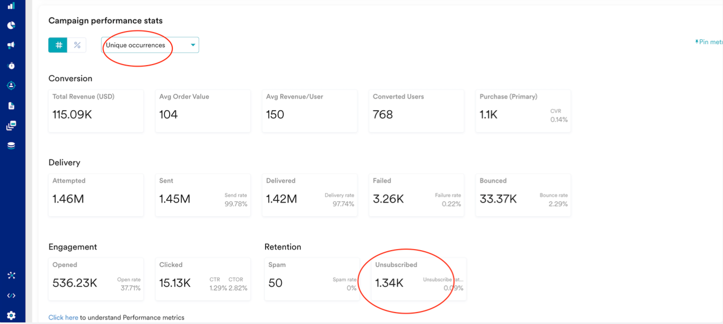The width and height of the screenshot is (723, 324).
Task: Switch stats to percentage (%) view
Action: tap(77, 45)
